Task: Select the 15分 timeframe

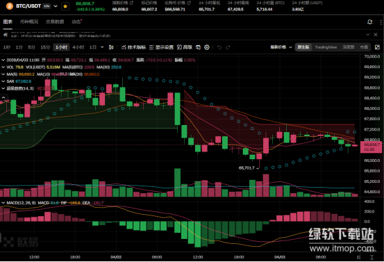Action: coord(45,47)
